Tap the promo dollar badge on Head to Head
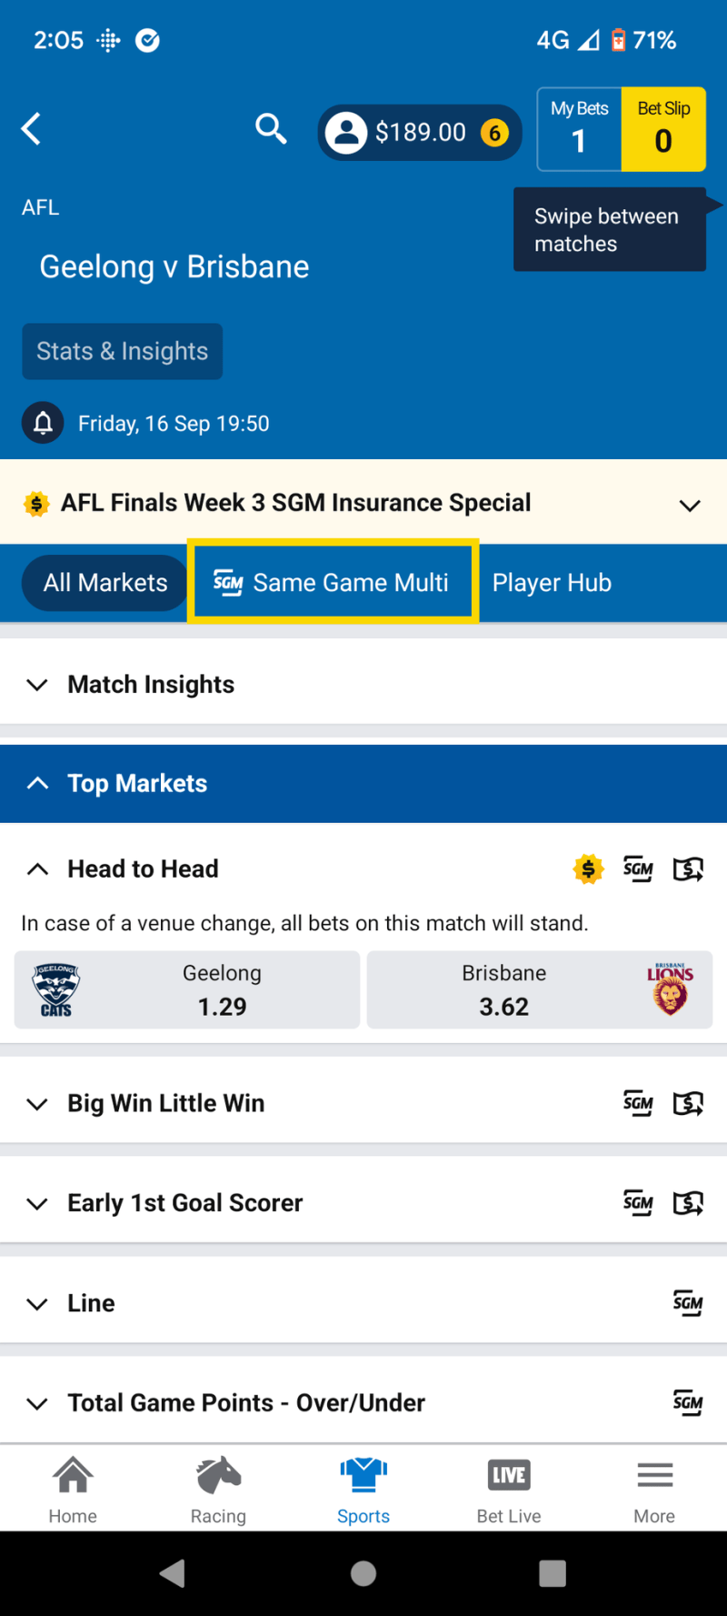The height and width of the screenshot is (1616, 727). (x=589, y=869)
